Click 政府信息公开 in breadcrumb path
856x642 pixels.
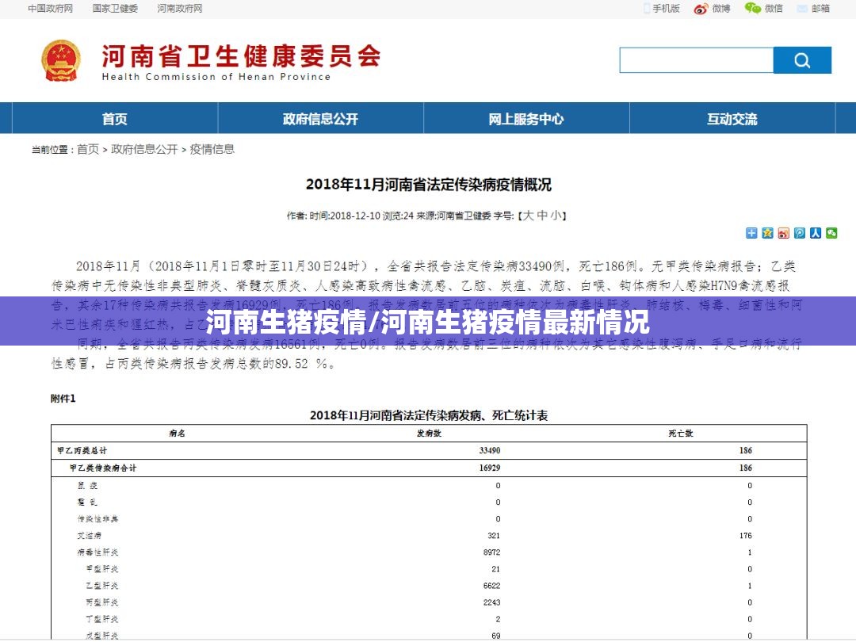(145, 149)
